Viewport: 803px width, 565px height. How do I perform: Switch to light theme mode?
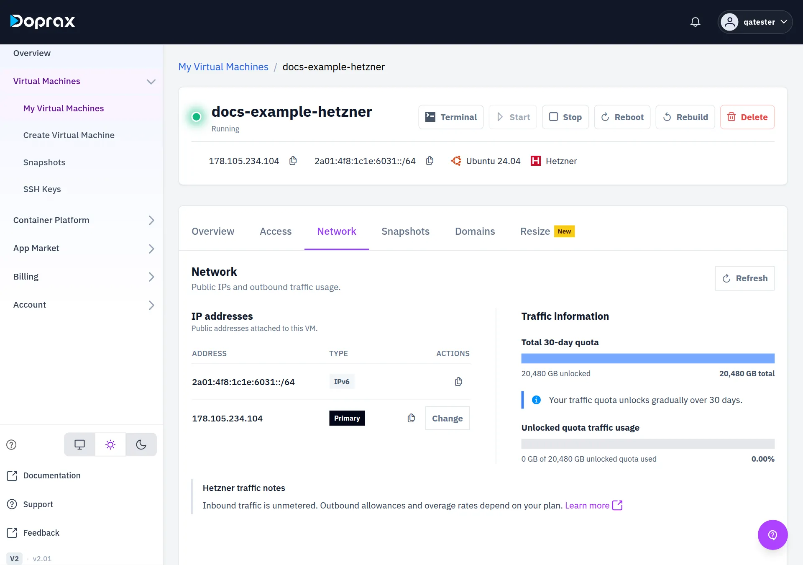(110, 444)
